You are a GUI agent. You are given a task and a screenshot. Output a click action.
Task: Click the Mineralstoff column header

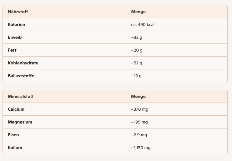coord(21,96)
